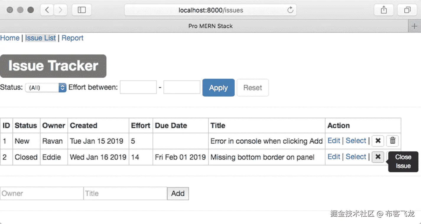Open the Safari share icon
The height and width of the screenshot is (224, 421).
pyautogui.click(x=383, y=10)
